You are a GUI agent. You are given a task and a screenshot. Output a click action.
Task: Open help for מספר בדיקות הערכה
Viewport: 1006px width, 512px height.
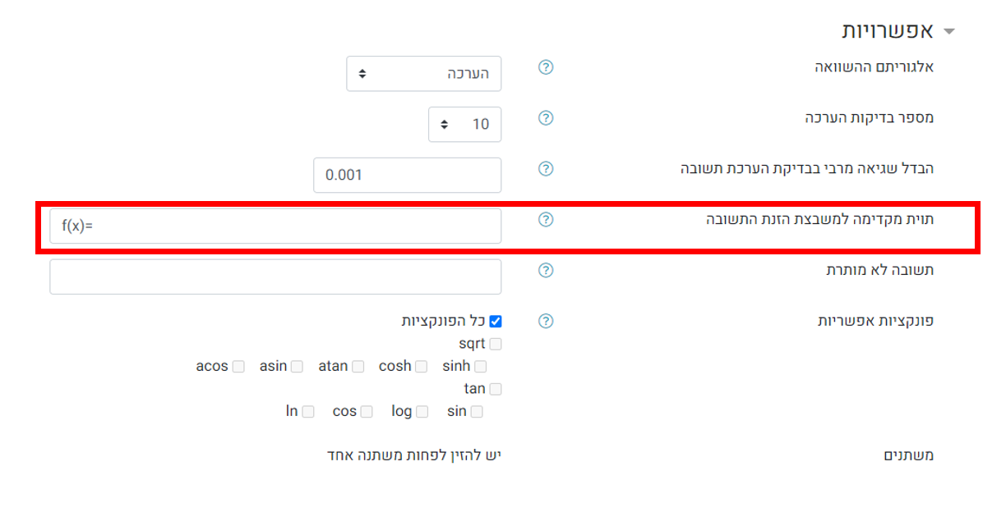pos(546,118)
